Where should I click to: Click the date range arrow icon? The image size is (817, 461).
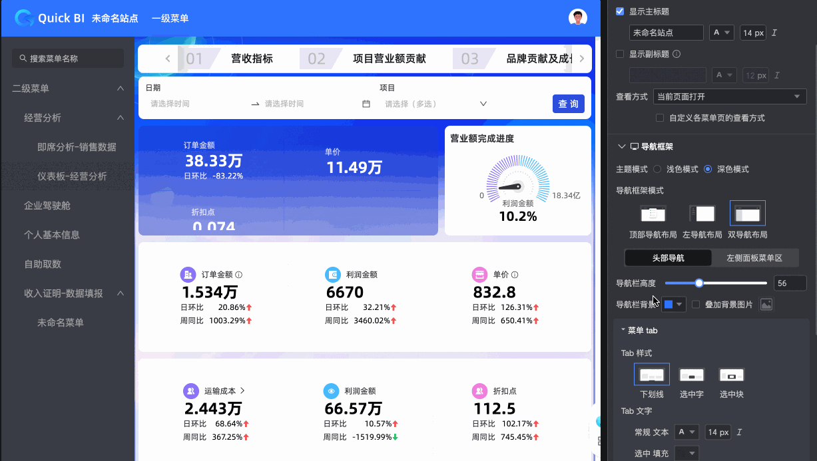pos(255,104)
